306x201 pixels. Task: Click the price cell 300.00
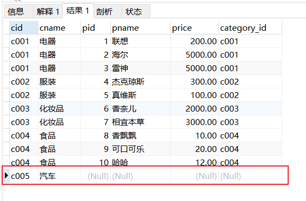195,81
